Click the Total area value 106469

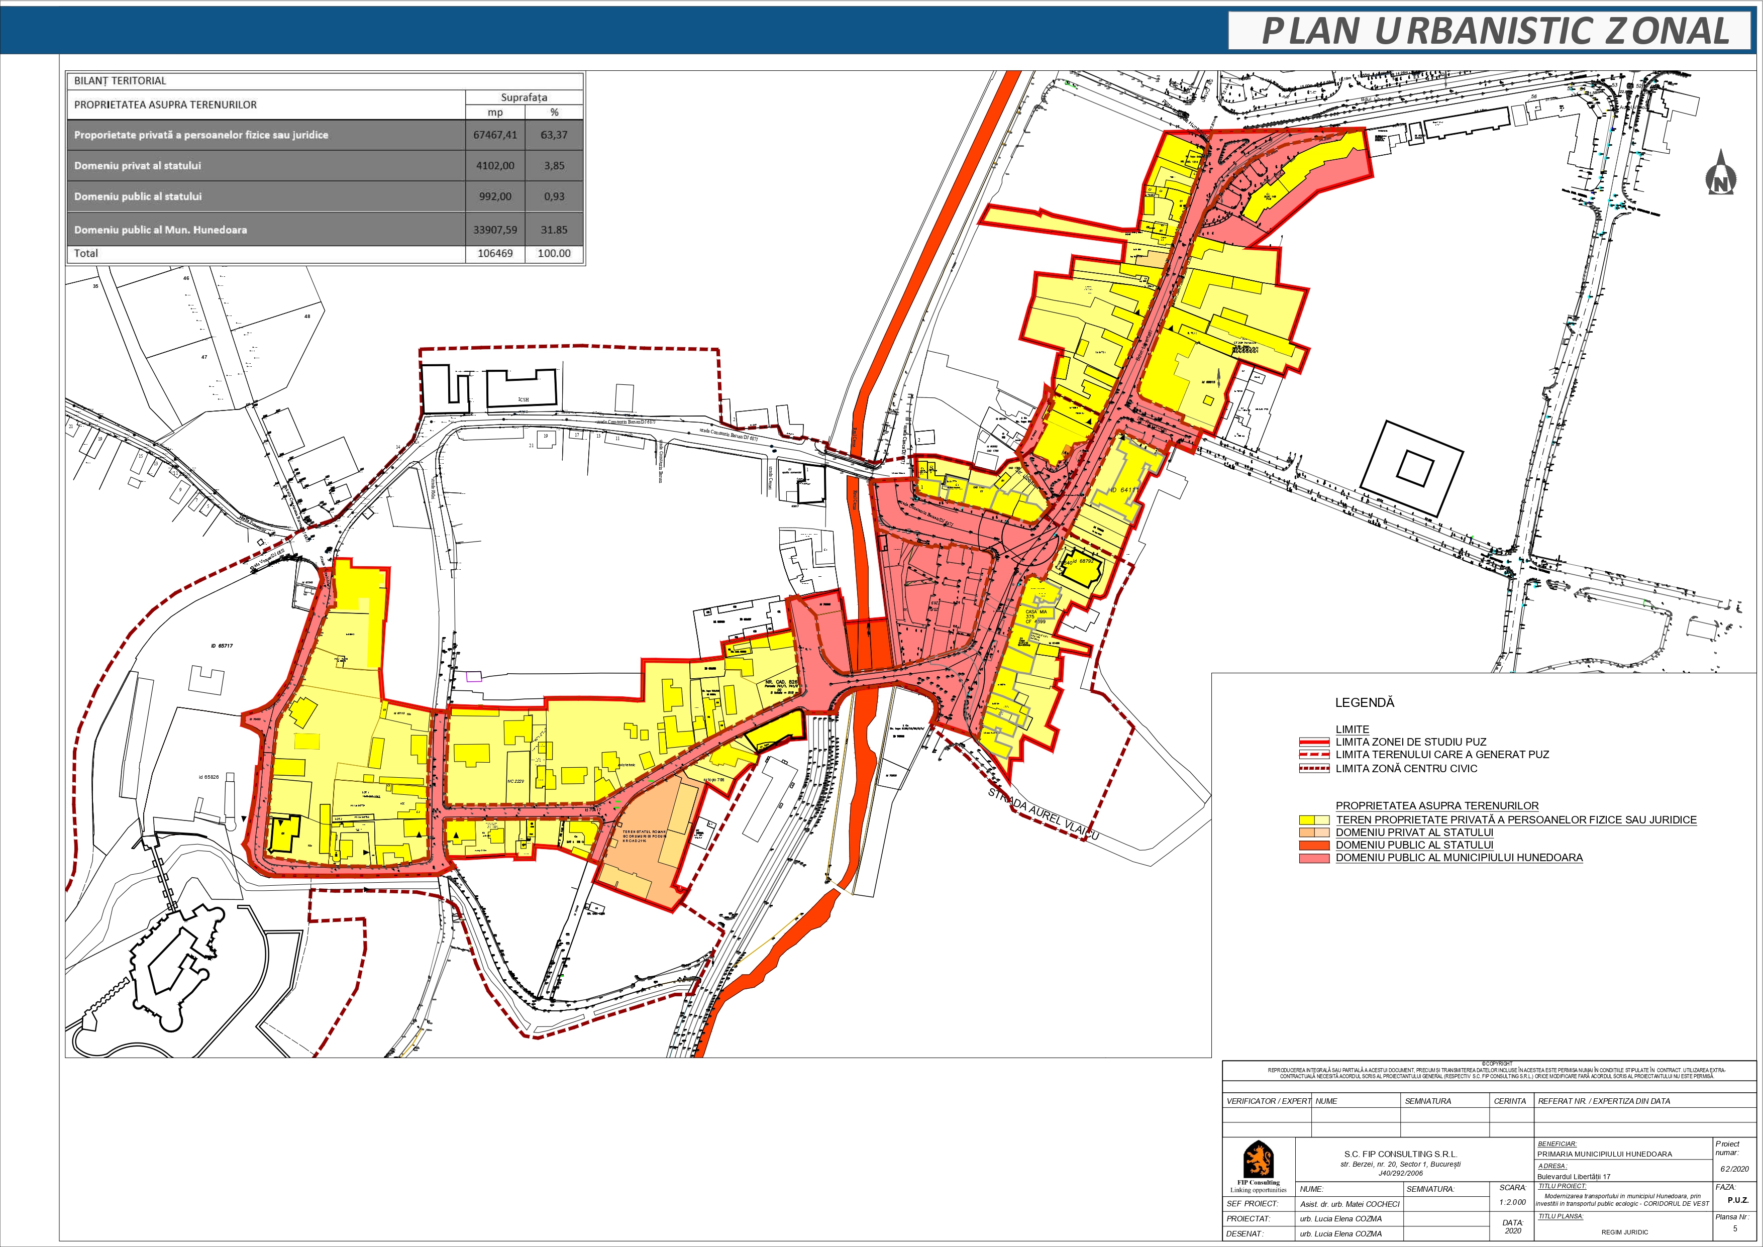[x=495, y=253]
